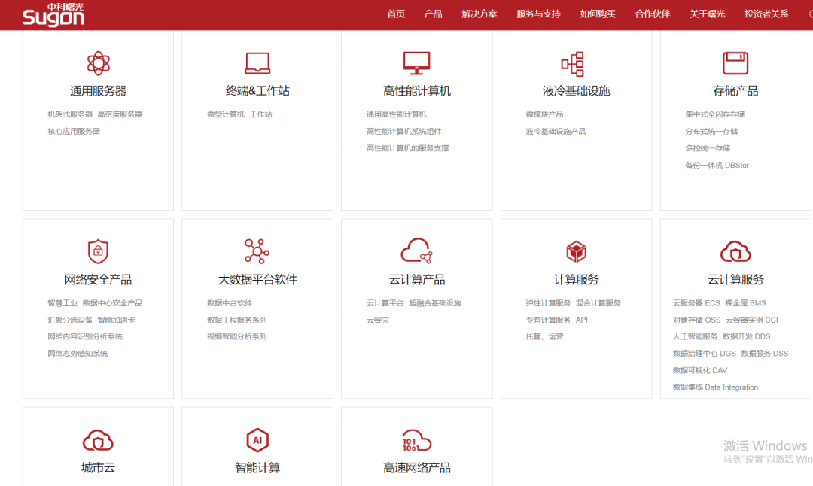Click the monitor icon for 高性能计算机

416,63
